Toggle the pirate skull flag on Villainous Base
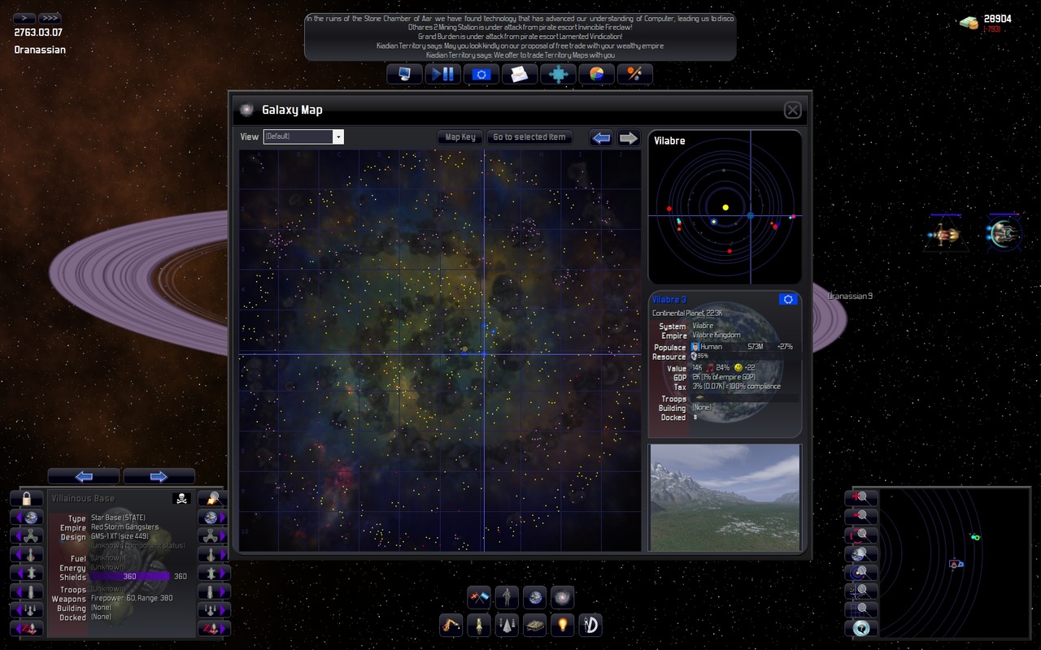The height and width of the screenshot is (650, 1041). click(180, 498)
